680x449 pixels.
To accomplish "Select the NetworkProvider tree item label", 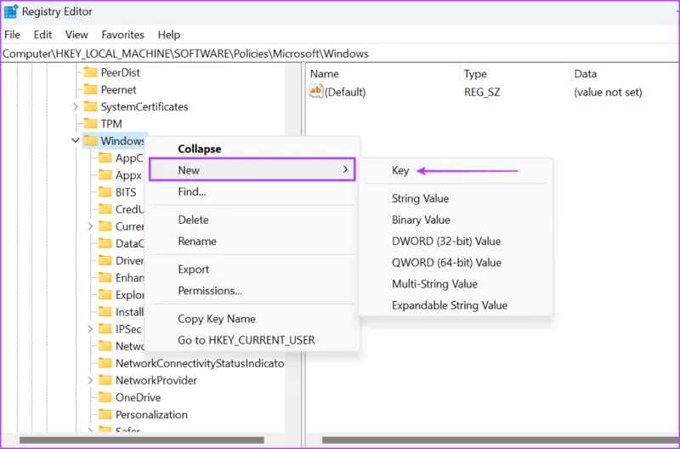I will click(x=156, y=380).
